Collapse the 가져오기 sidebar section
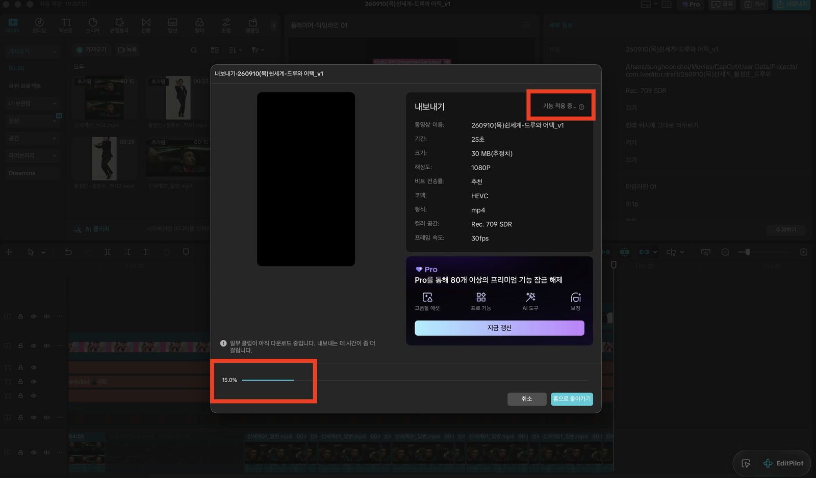The width and height of the screenshot is (816, 478). 54,51
